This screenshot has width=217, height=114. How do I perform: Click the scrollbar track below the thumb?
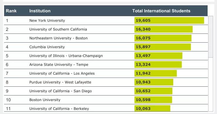click(211, 84)
